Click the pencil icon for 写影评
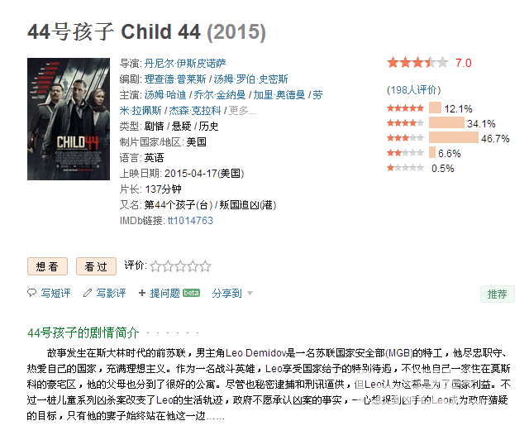 point(88,293)
